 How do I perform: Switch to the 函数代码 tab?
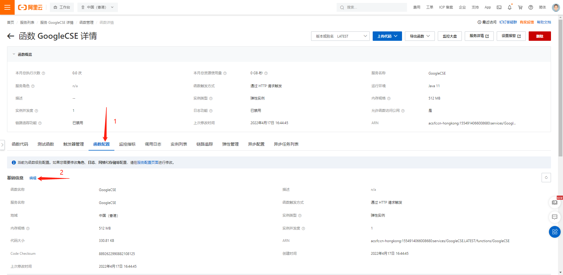pos(20,144)
